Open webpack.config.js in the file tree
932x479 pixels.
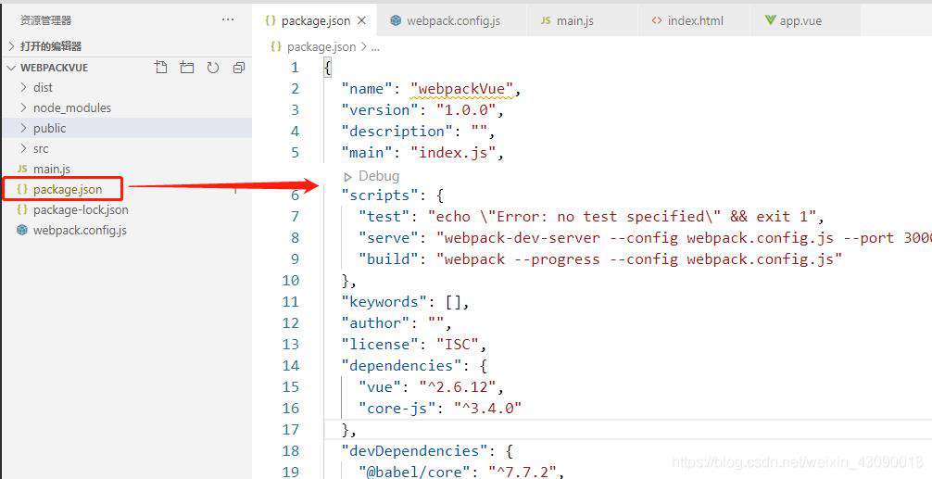tap(127, 230)
